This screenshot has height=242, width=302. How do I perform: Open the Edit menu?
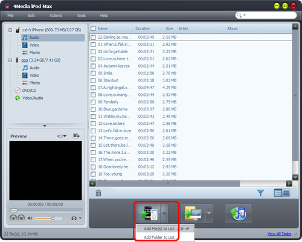(31, 16)
